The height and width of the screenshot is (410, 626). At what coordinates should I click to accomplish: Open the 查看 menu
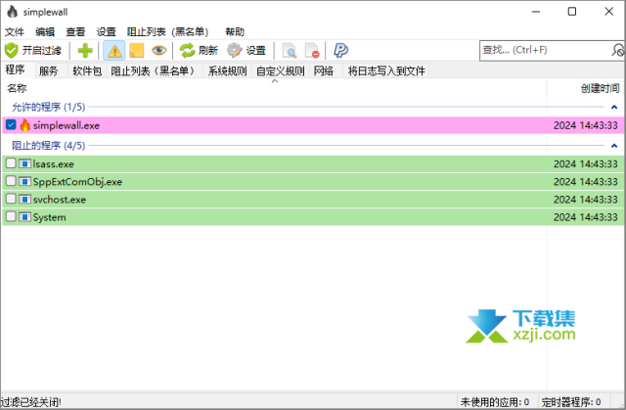pos(75,31)
